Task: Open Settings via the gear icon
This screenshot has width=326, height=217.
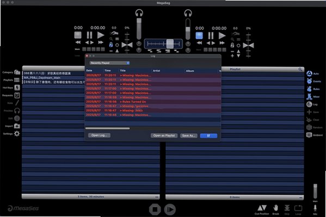Action: (x=17, y=134)
